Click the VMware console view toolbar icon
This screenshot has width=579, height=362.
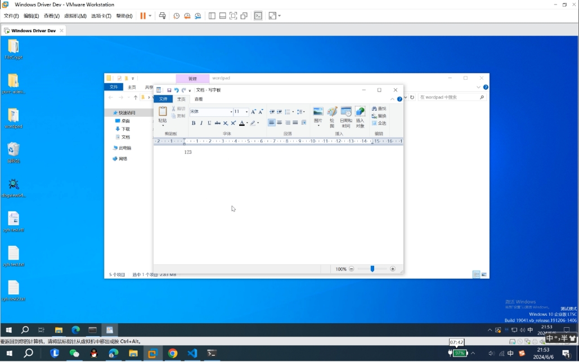pos(258,16)
